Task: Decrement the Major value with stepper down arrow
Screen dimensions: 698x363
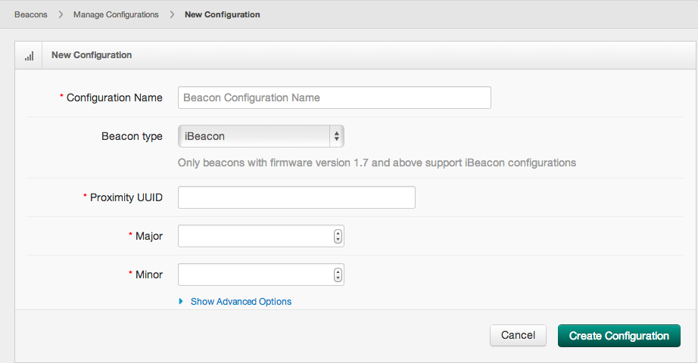Action: pyautogui.click(x=338, y=239)
